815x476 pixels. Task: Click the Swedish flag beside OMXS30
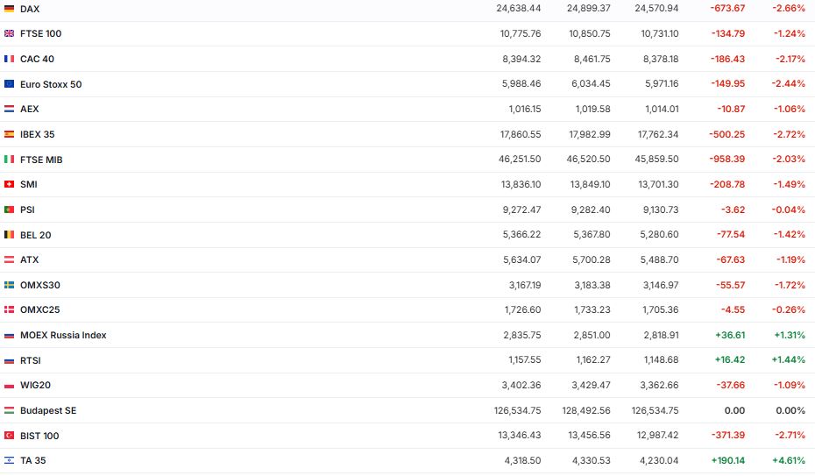9,285
